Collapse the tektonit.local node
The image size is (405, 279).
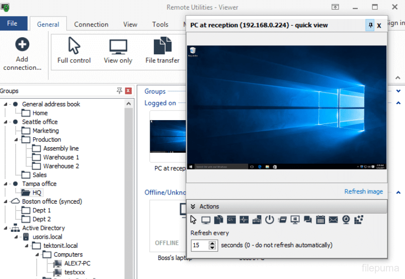[27, 246]
